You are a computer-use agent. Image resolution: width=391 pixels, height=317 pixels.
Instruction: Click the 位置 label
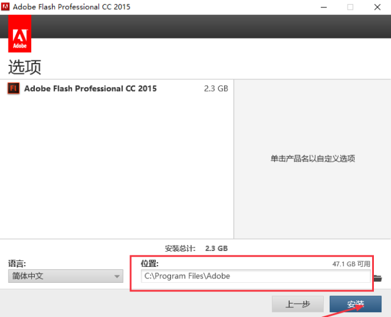[150, 263]
